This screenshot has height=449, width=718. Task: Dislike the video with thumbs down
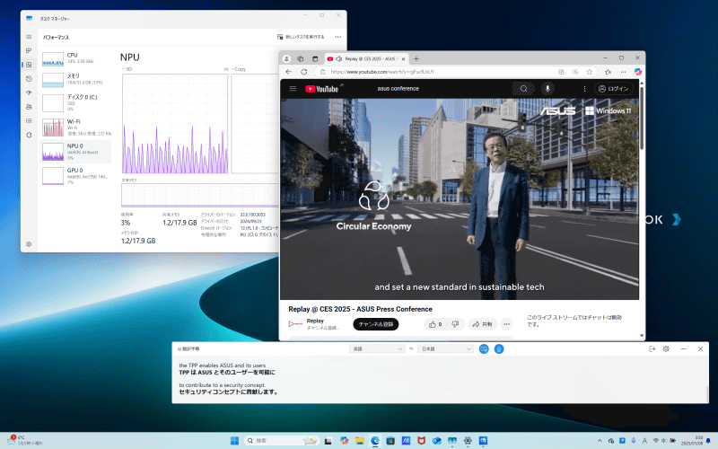click(x=455, y=324)
